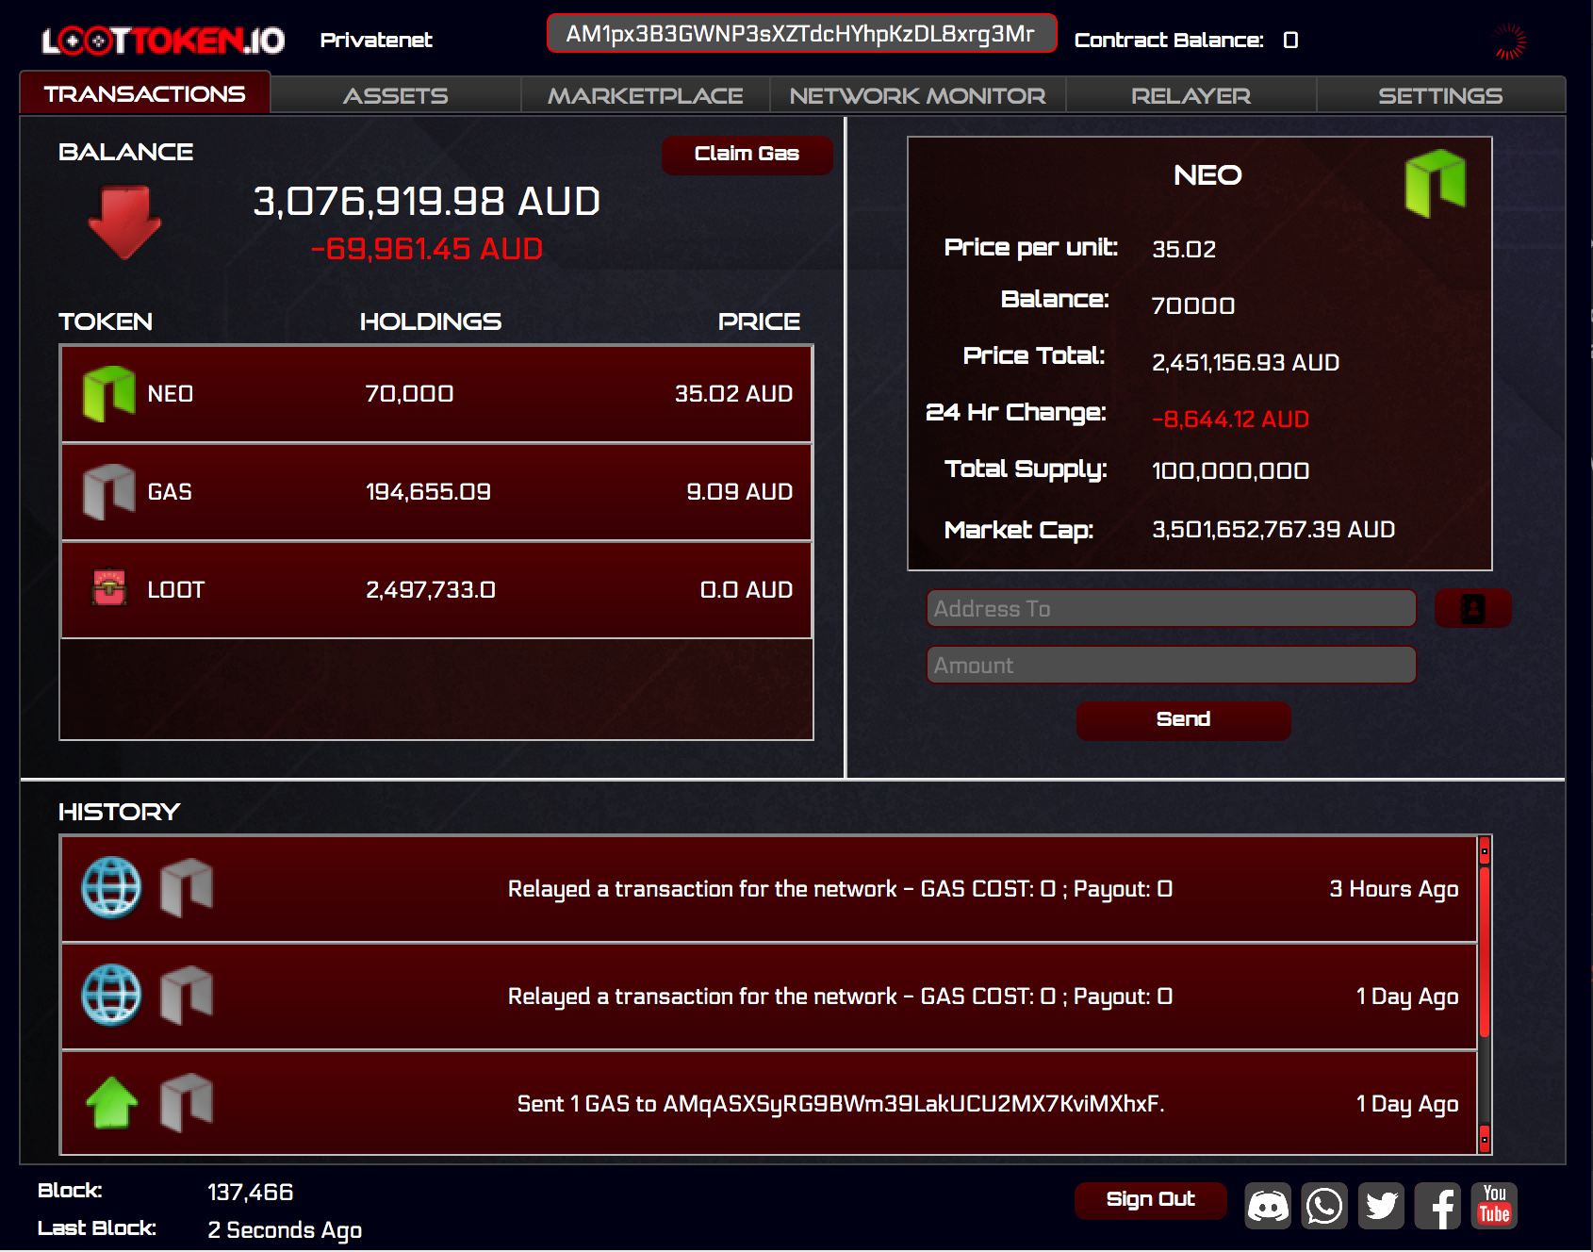The image size is (1593, 1252).
Task: Click the 3 Hours Ago timestamp
Action: [1393, 888]
